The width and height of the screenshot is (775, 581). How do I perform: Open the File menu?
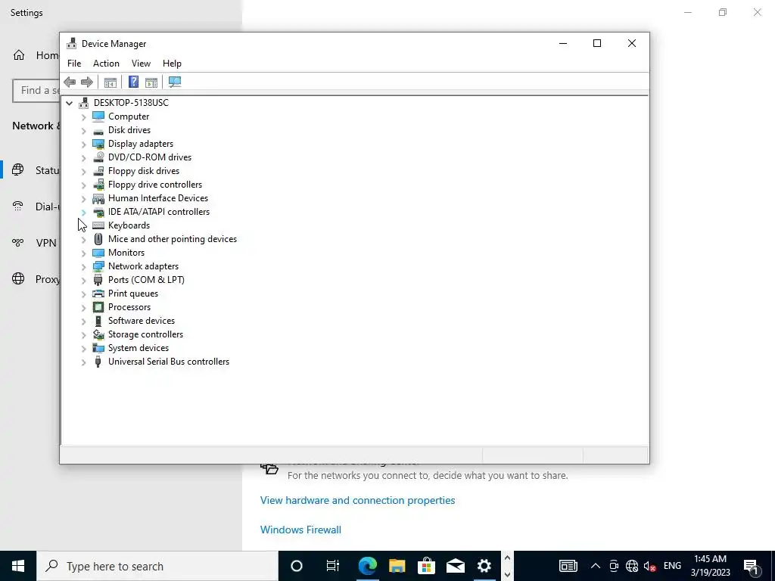[x=74, y=64]
